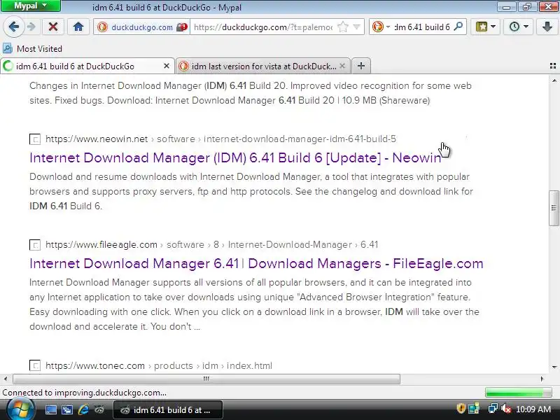
Task: Click the fileeagle.com result favicon
Action: pos(34,244)
